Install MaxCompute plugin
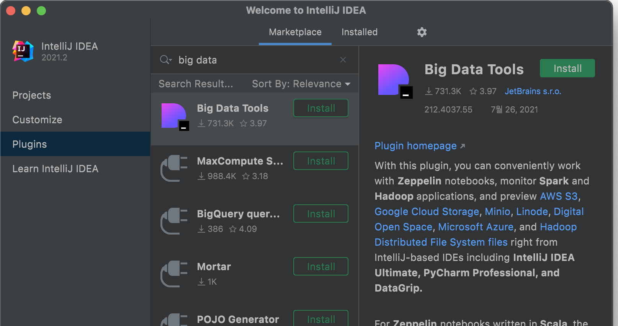This screenshot has height=326, width=618. coord(321,161)
